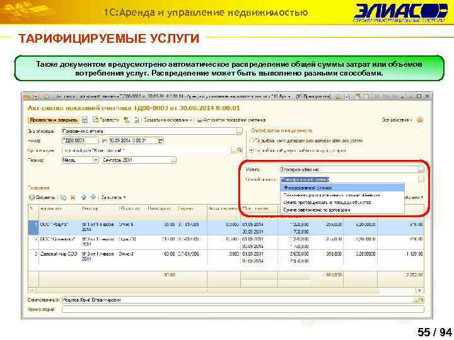Open the period type dropdown 'Месяц'
This screenshot has height=340, width=454.
(x=96, y=160)
